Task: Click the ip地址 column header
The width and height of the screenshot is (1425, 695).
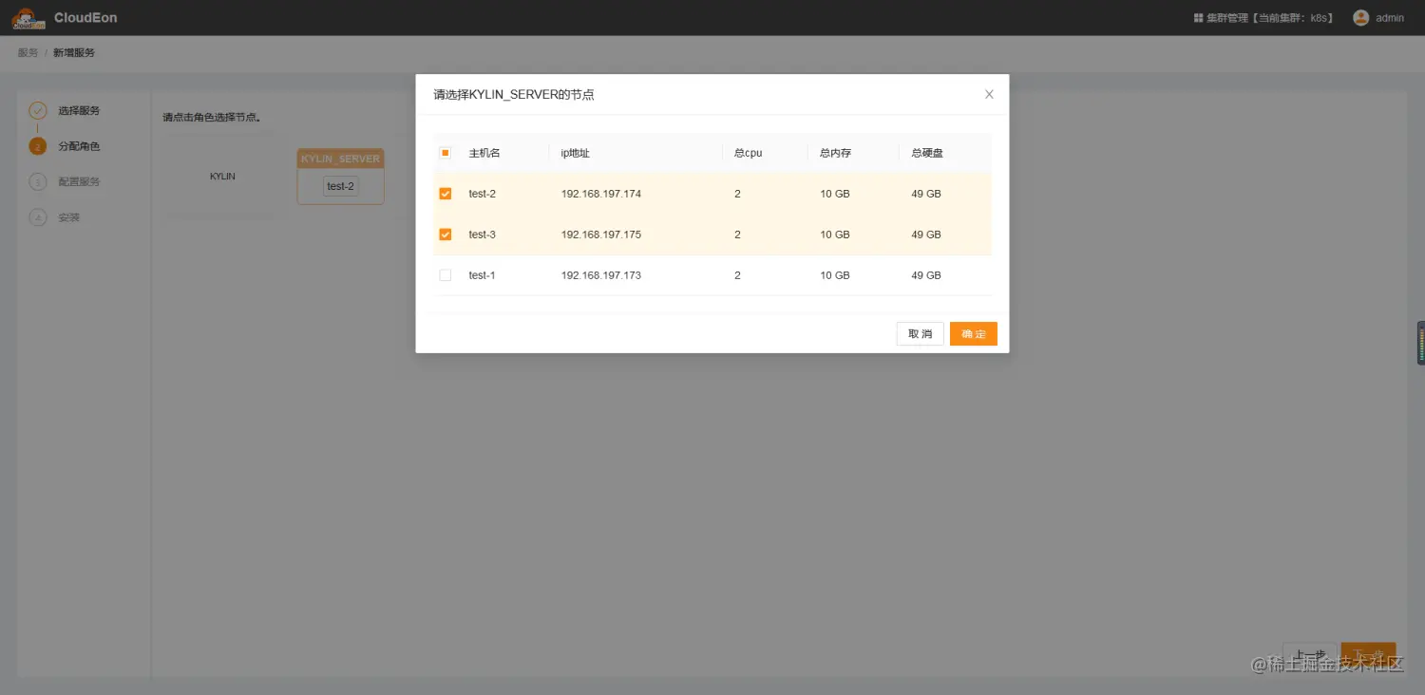Action: tap(576, 153)
